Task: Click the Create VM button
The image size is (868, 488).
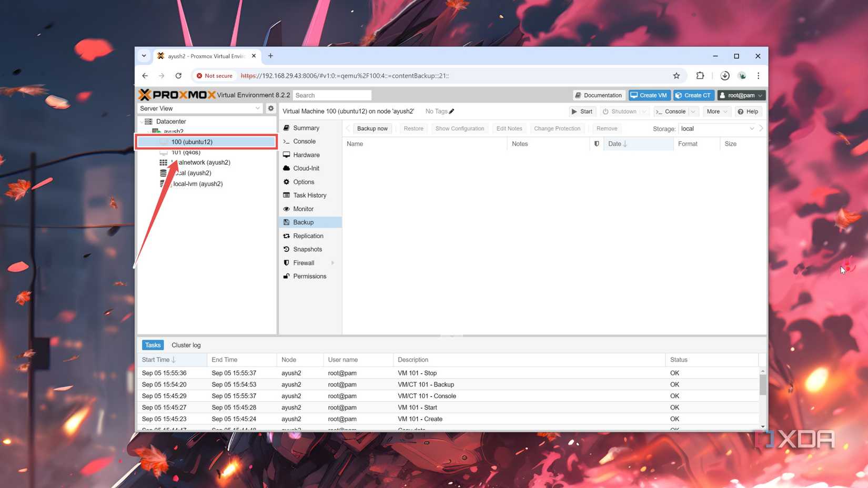Action: [x=649, y=95]
